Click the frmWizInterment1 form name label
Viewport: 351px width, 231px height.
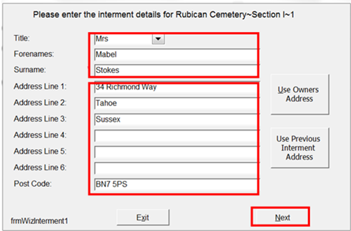click(x=40, y=220)
